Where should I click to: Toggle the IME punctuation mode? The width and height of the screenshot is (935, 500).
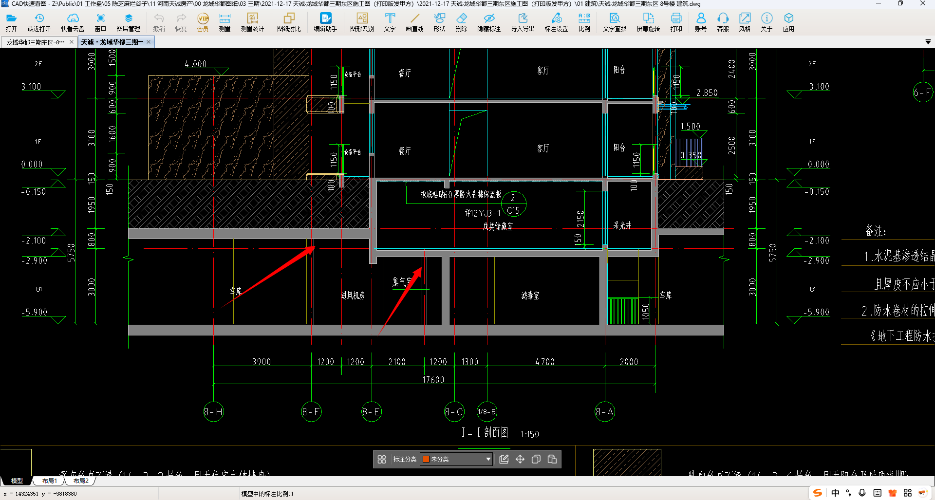coord(849,493)
